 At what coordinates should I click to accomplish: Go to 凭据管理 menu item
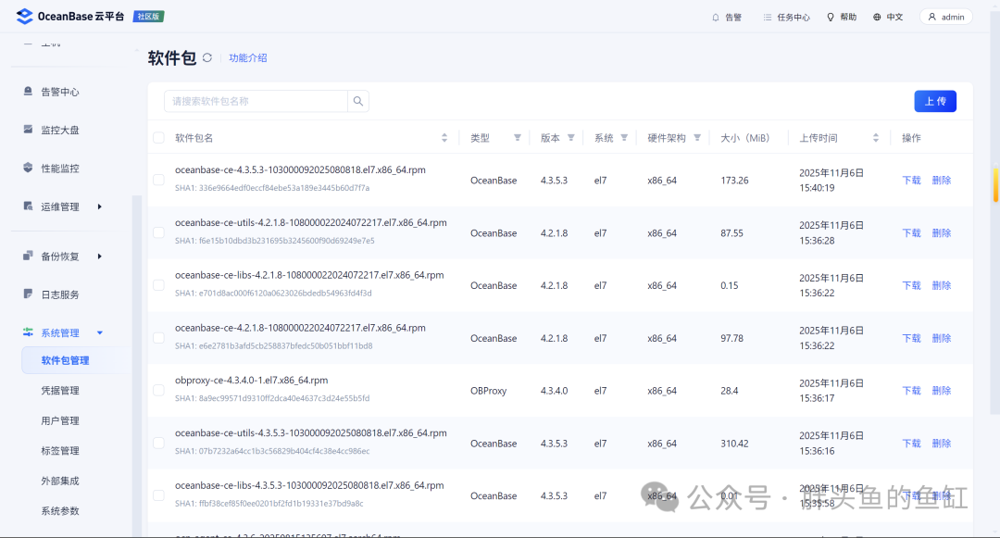[60, 390]
